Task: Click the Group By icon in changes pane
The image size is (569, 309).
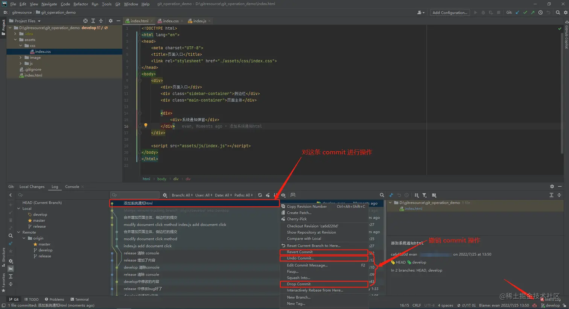Action: pyautogui.click(x=416, y=195)
